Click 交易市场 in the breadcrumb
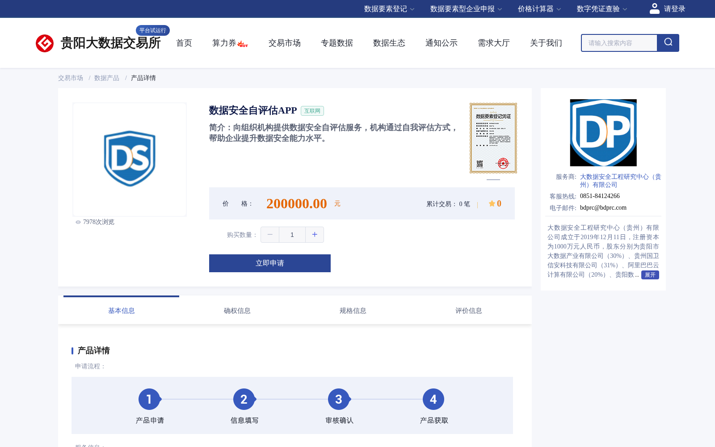 click(71, 78)
